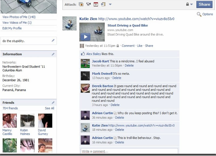Image resolution: width=216 pixels, height=156 pixels.
Task: Click View Photos of Me (140)
Action: [x=19, y=17]
